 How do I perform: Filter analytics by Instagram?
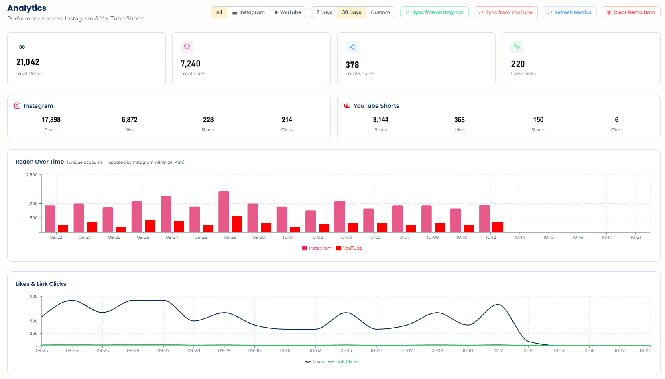tap(248, 12)
